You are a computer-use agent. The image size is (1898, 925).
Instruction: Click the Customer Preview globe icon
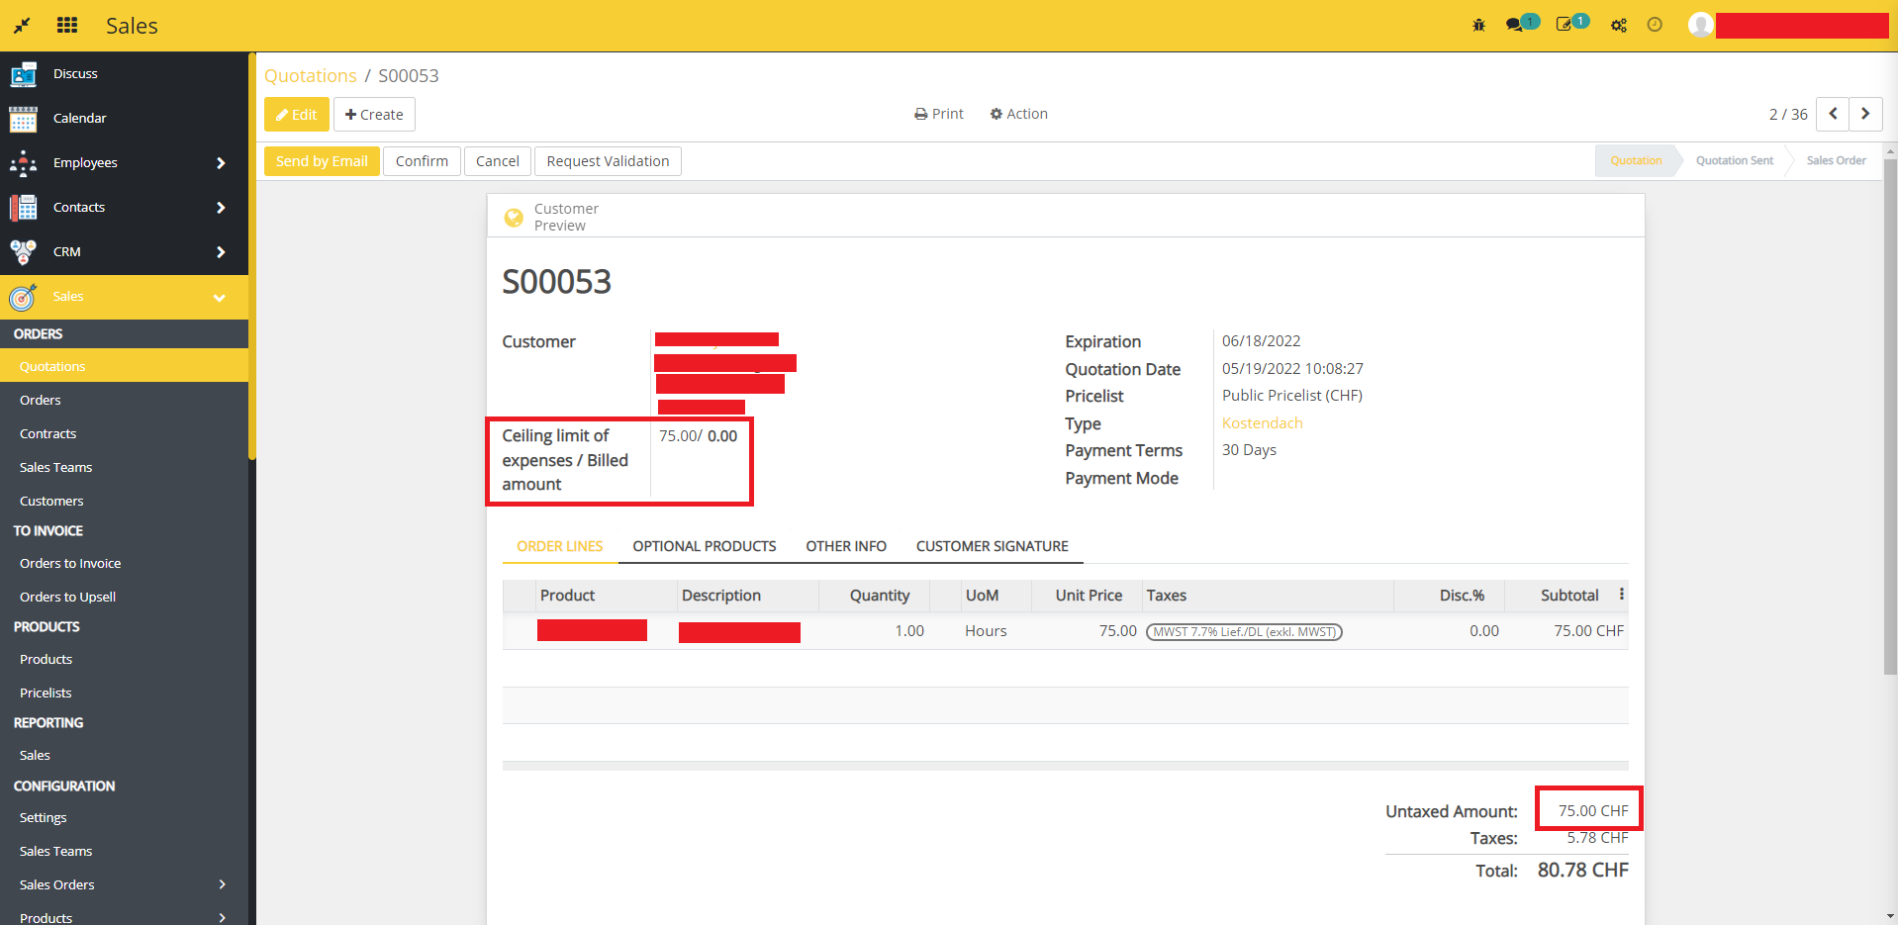[x=514, y=218]
